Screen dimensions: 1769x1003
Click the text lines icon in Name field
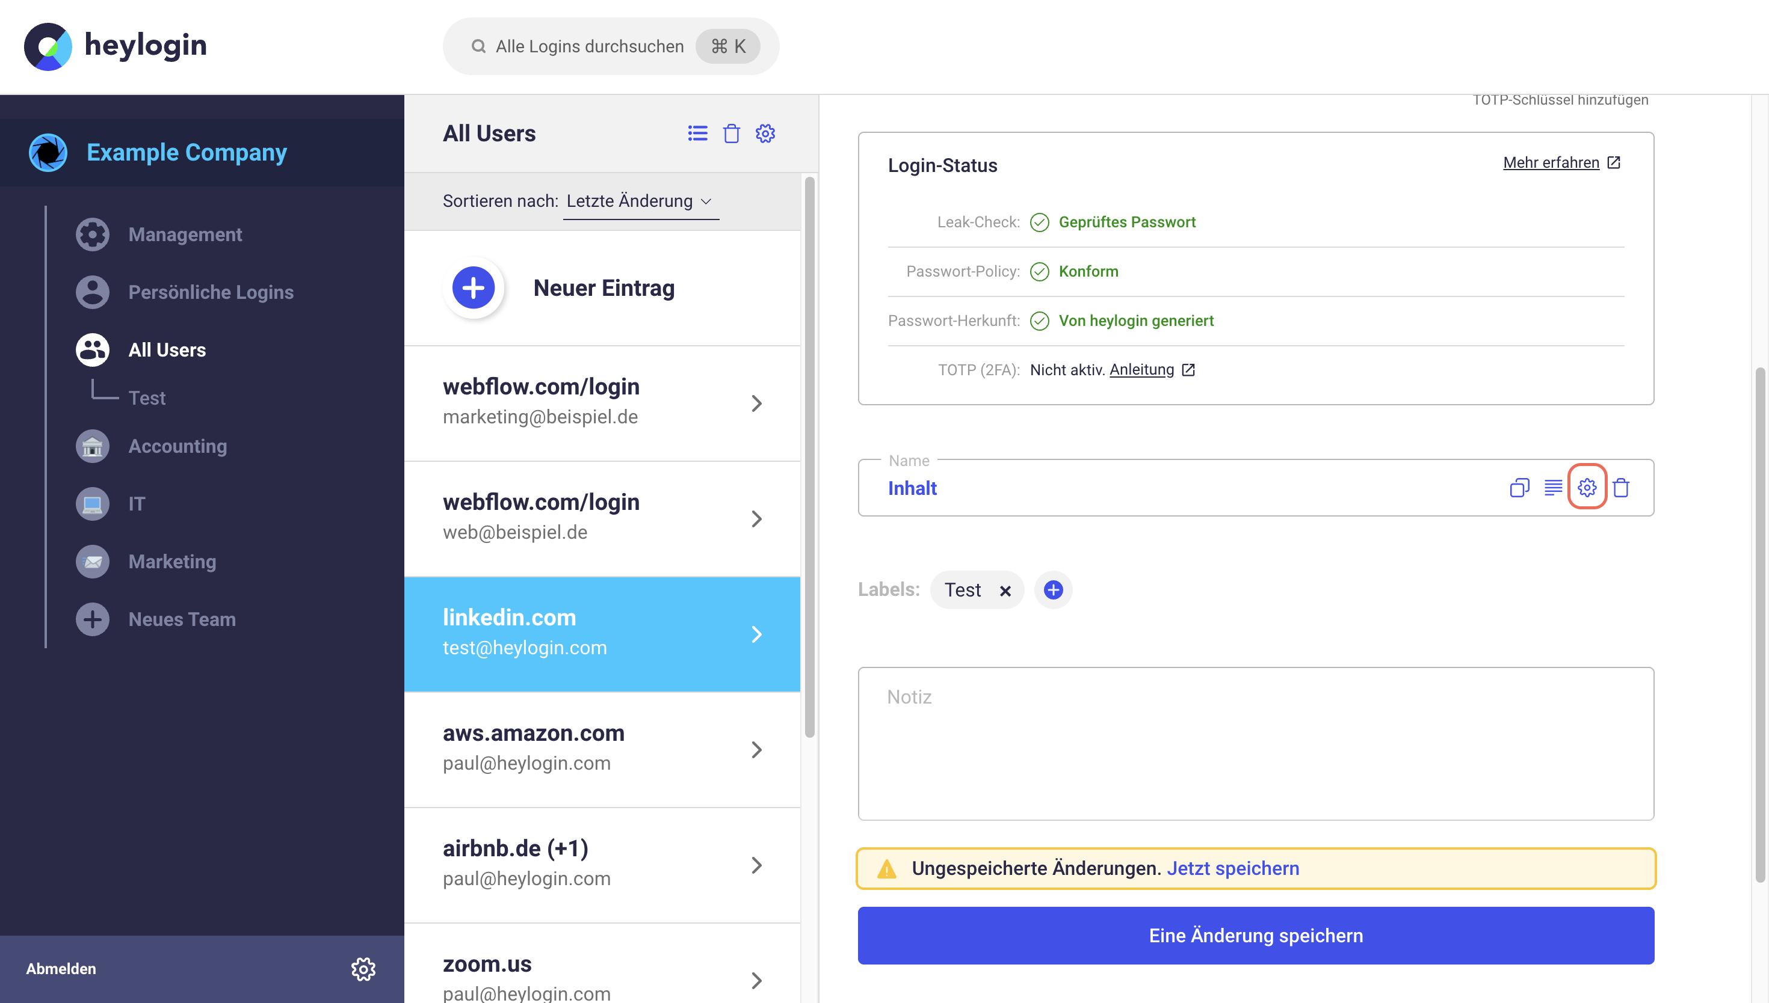pyautogui.click(x=1552, y=488)
